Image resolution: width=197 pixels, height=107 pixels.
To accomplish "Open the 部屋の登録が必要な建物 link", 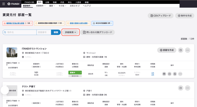I will (x=79, y=23).
